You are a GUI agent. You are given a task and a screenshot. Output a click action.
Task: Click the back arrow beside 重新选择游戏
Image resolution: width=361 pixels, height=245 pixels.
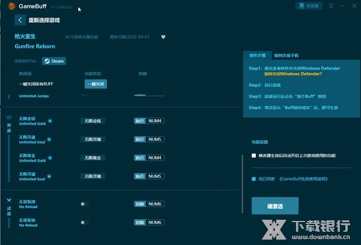(20, 20)
